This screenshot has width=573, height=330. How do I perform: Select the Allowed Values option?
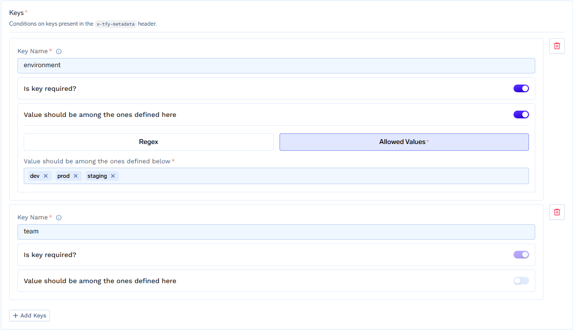tap(404, 142)
